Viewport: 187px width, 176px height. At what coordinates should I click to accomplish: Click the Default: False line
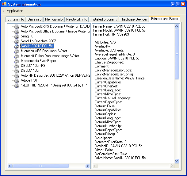click(x=105, y=106)
